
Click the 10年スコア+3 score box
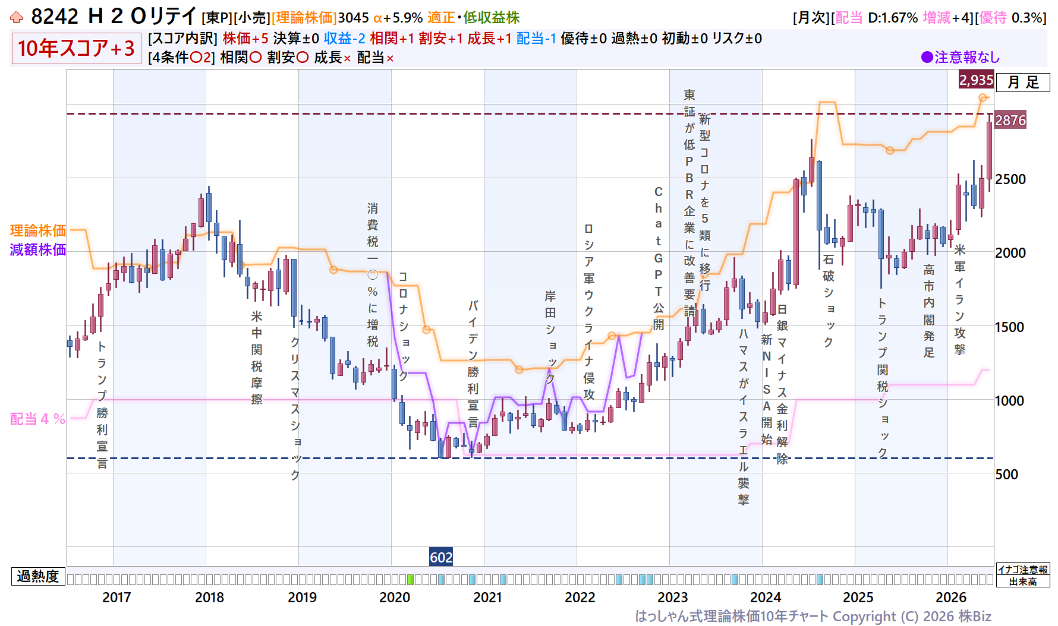pos(76,48)
